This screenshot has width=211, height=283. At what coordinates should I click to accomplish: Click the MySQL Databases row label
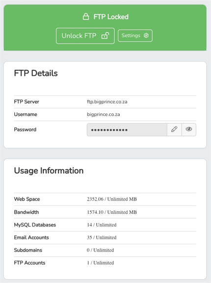[35, 225]
